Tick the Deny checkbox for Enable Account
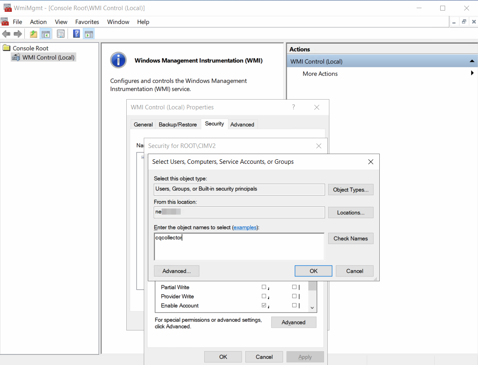This screenshot has width=478, height=365. pos(294,306)
